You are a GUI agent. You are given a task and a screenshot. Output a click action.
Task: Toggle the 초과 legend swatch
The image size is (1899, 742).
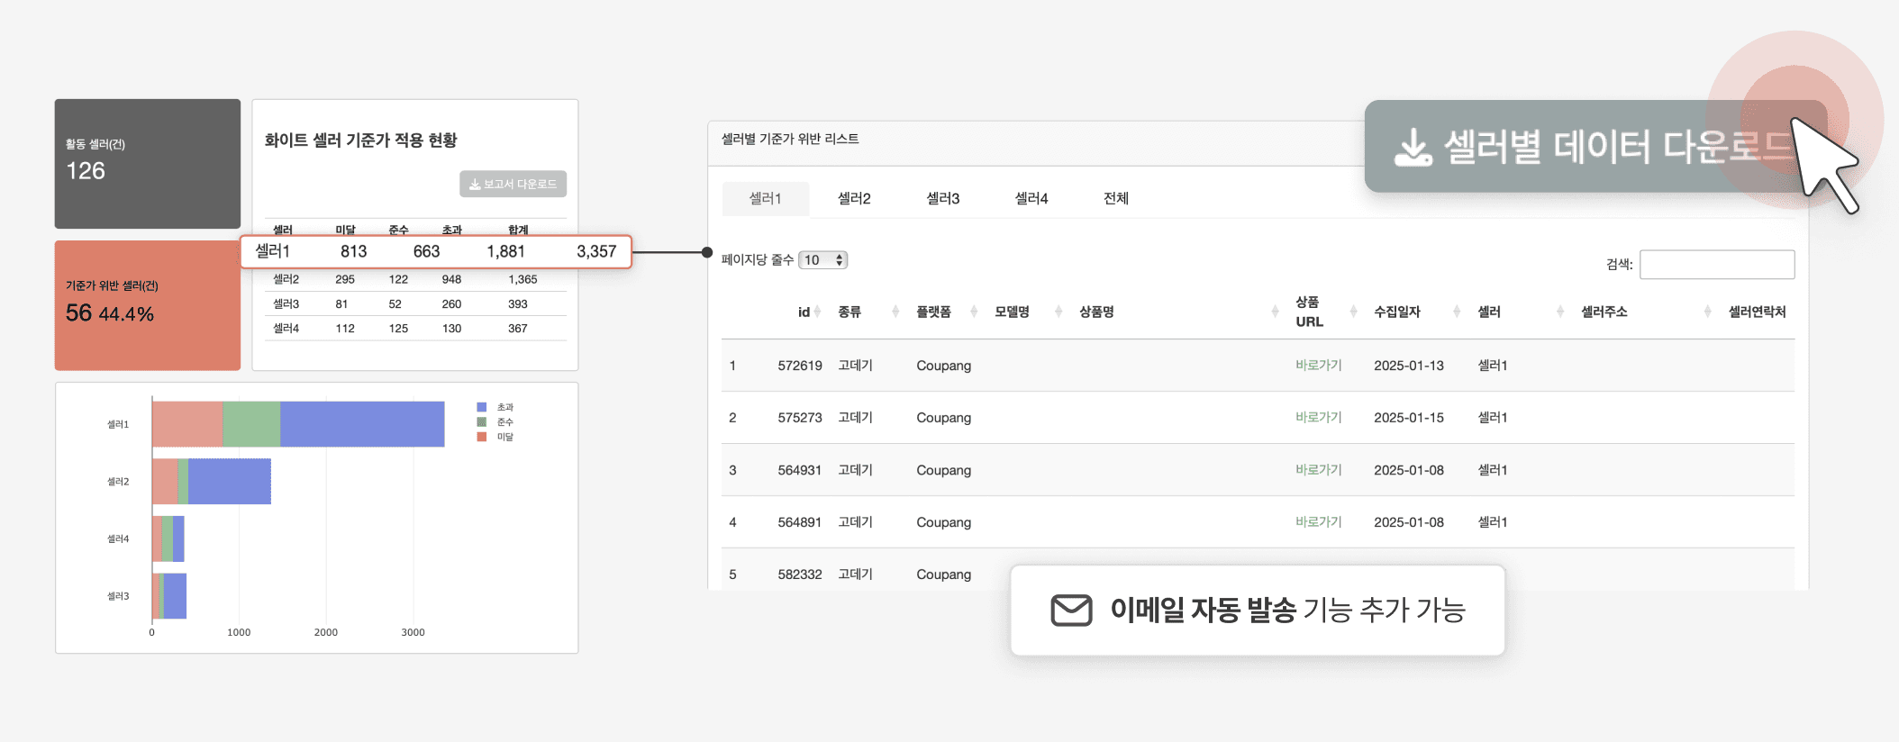[x=482, y=407]
